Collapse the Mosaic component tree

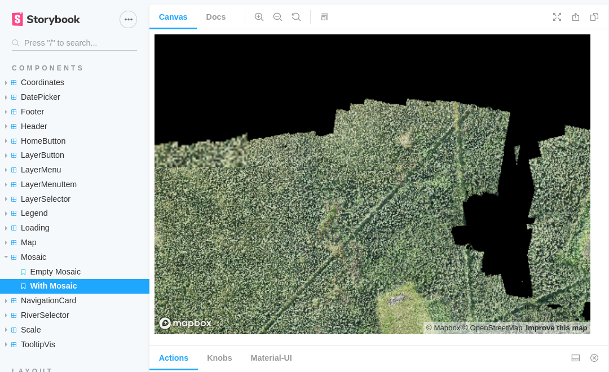point(33,257)
